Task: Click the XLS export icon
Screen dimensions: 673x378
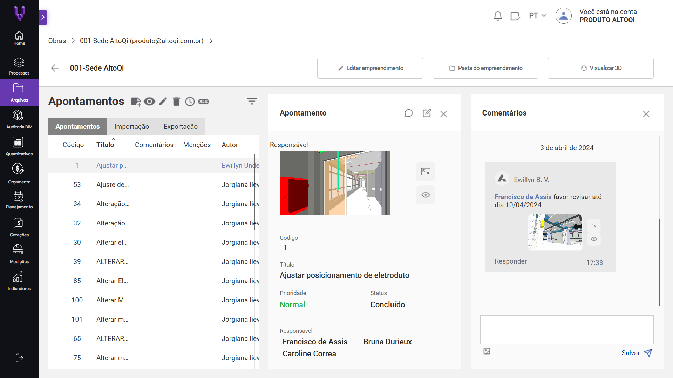Action: click(203, 101)
